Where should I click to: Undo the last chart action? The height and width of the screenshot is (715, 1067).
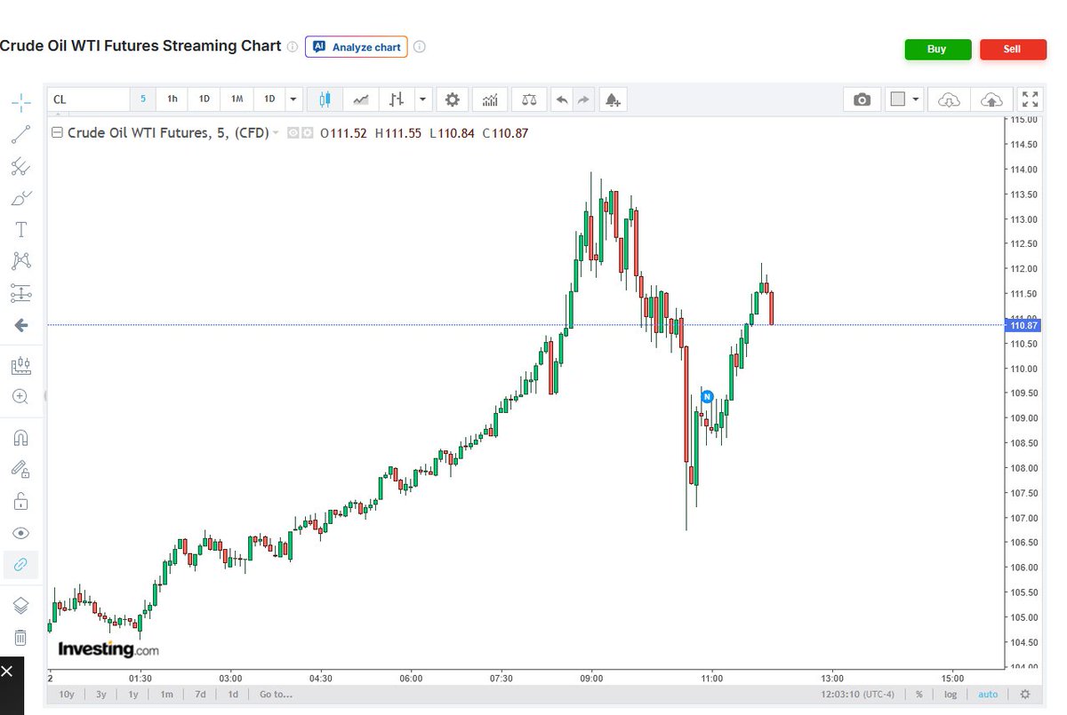click(562, 99)
